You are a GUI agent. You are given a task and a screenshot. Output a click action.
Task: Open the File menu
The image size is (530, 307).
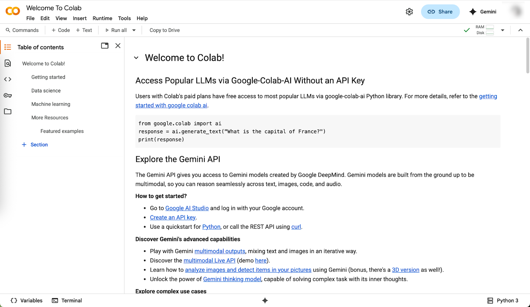(x=30, y=18)
